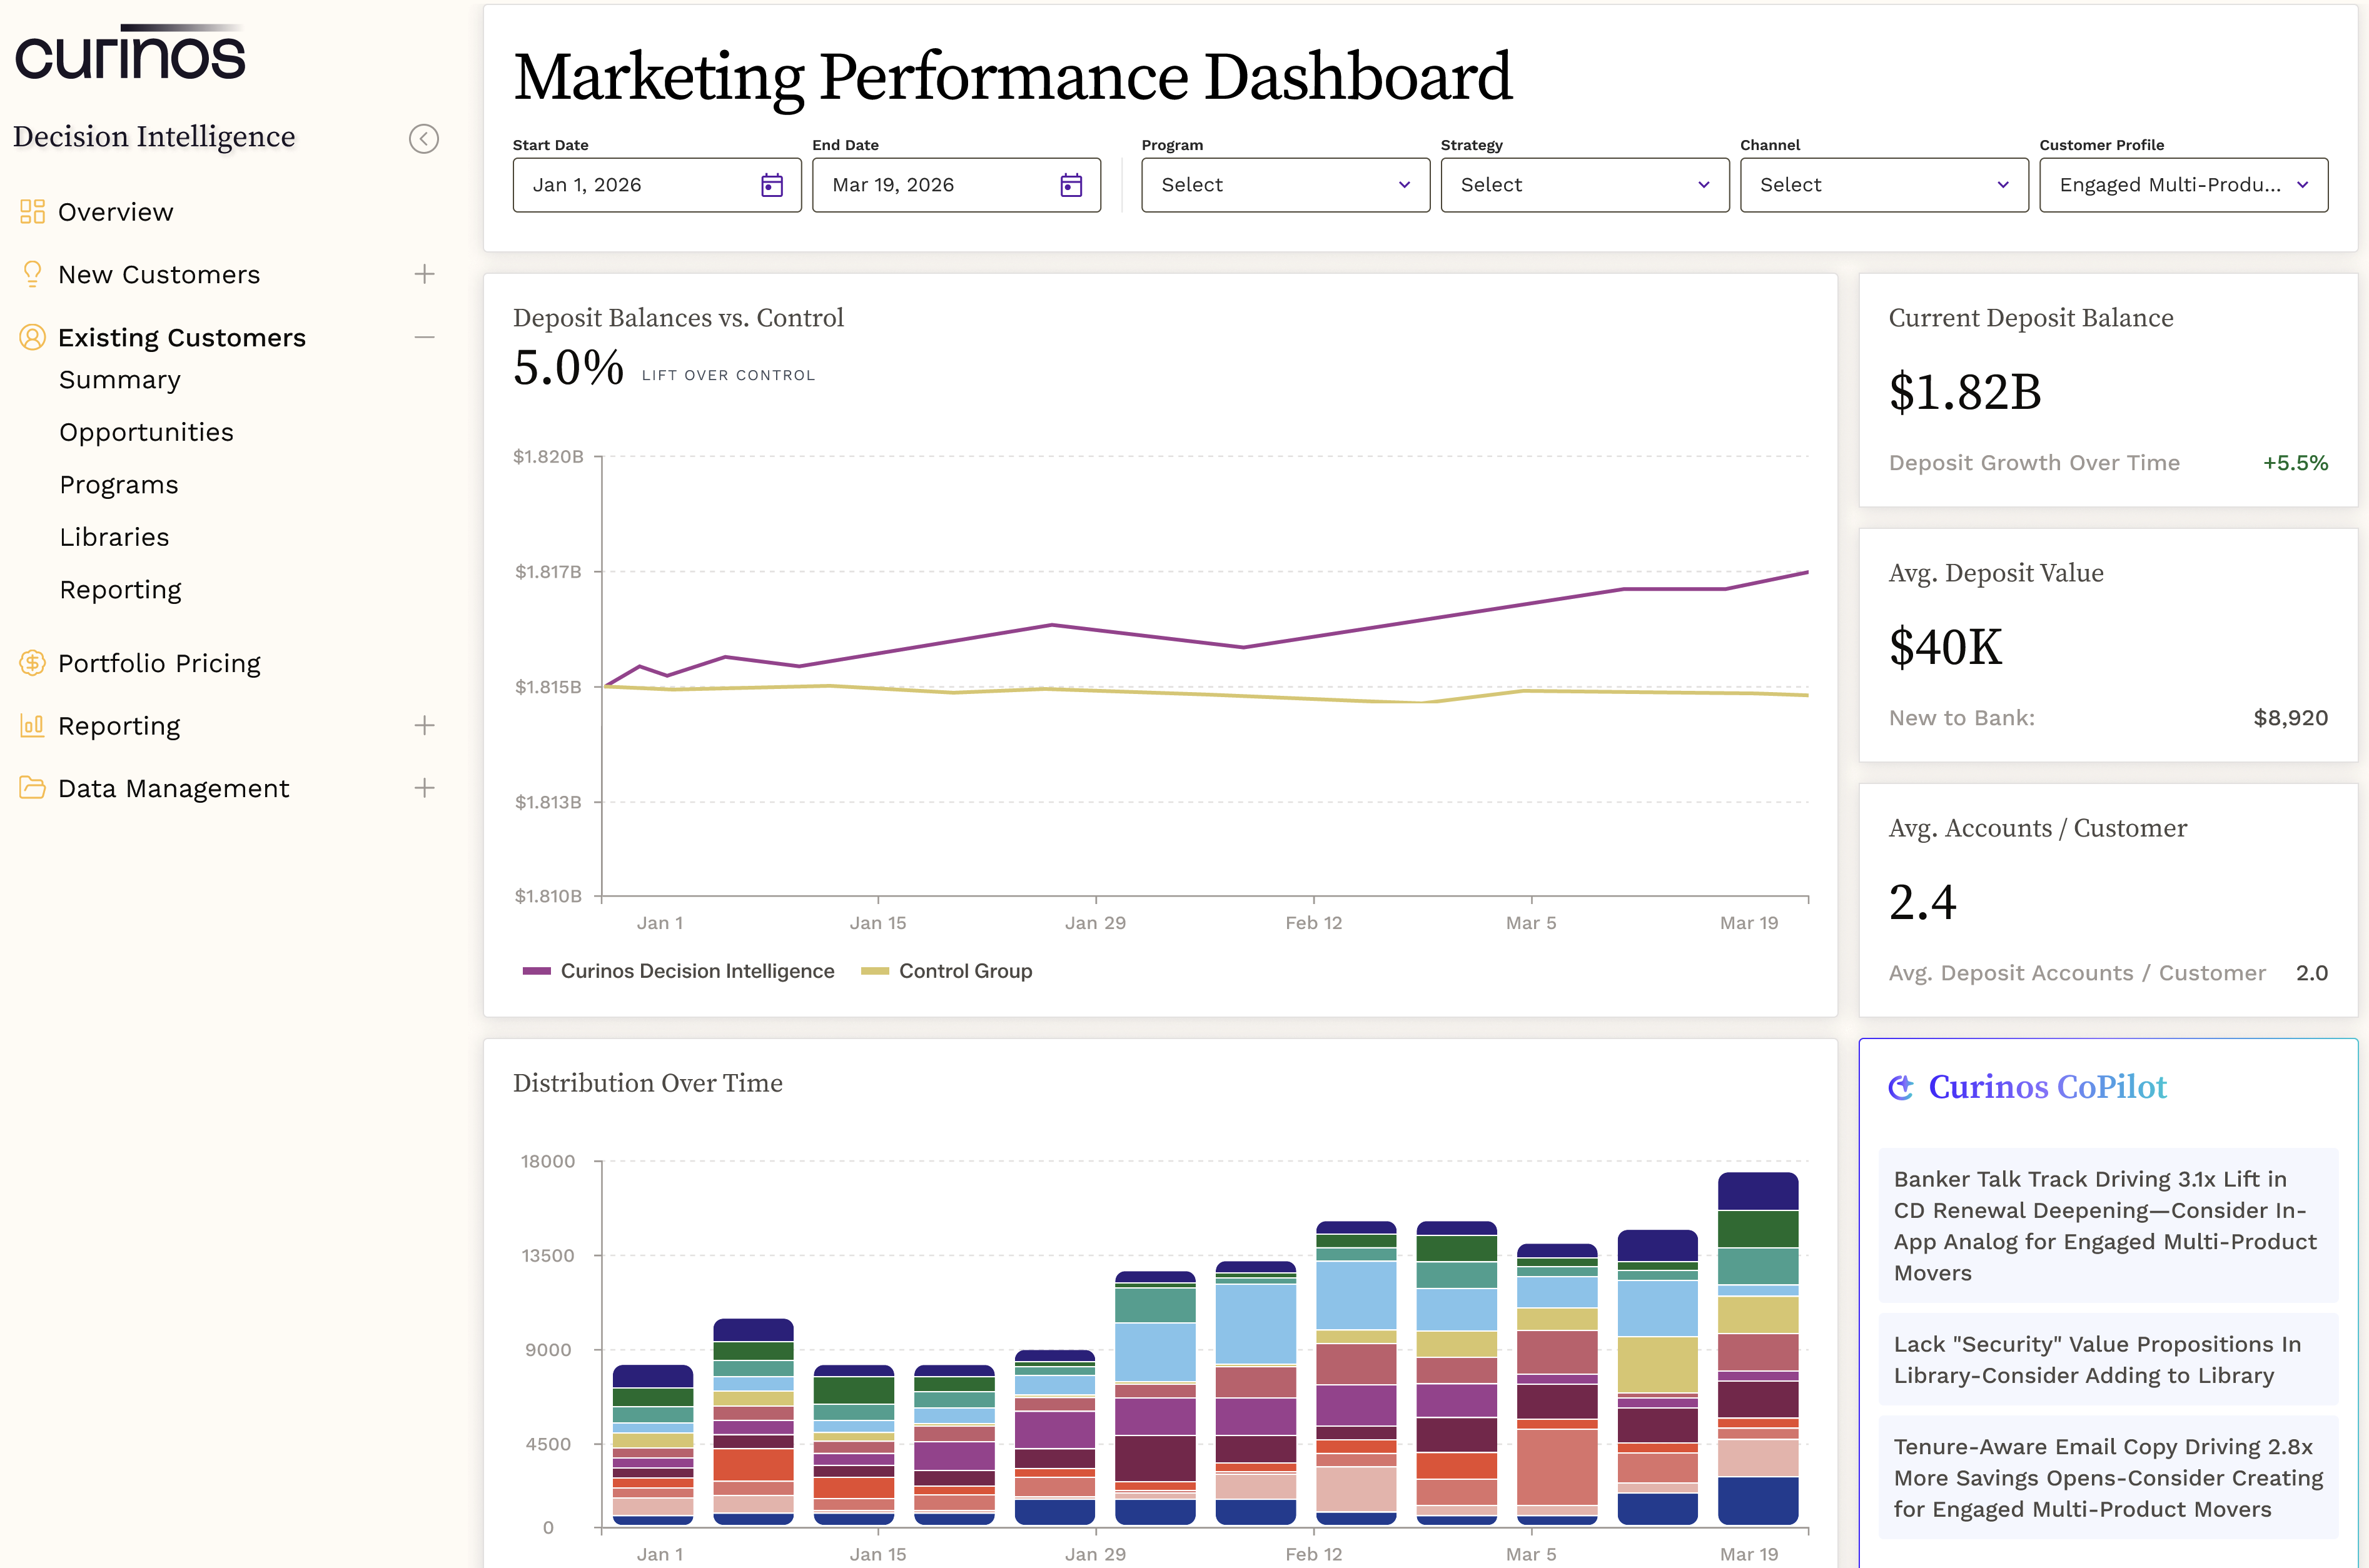Viewport: 2369px width, 1568px height.
Task: Open the End Date calendar picker icon
Action: (x=1071, y=185)
